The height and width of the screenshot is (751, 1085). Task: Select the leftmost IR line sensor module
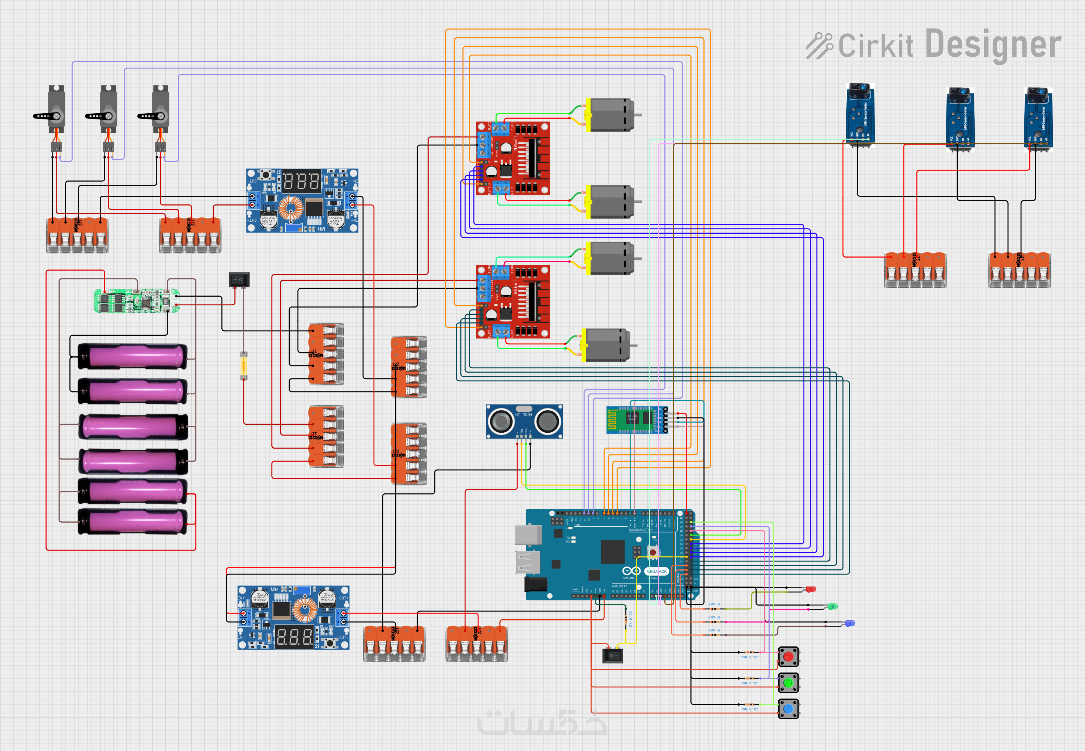point(860,115)
